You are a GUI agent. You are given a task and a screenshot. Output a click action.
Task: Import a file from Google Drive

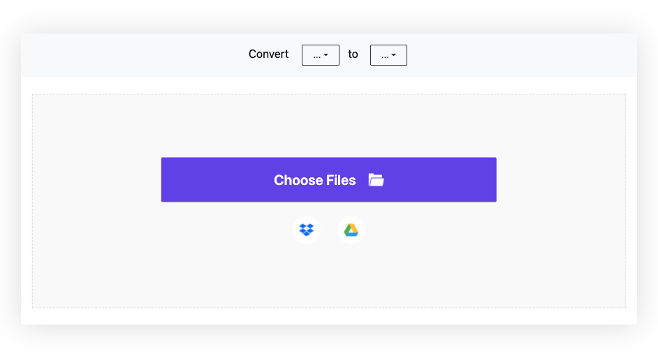[351, 230]
